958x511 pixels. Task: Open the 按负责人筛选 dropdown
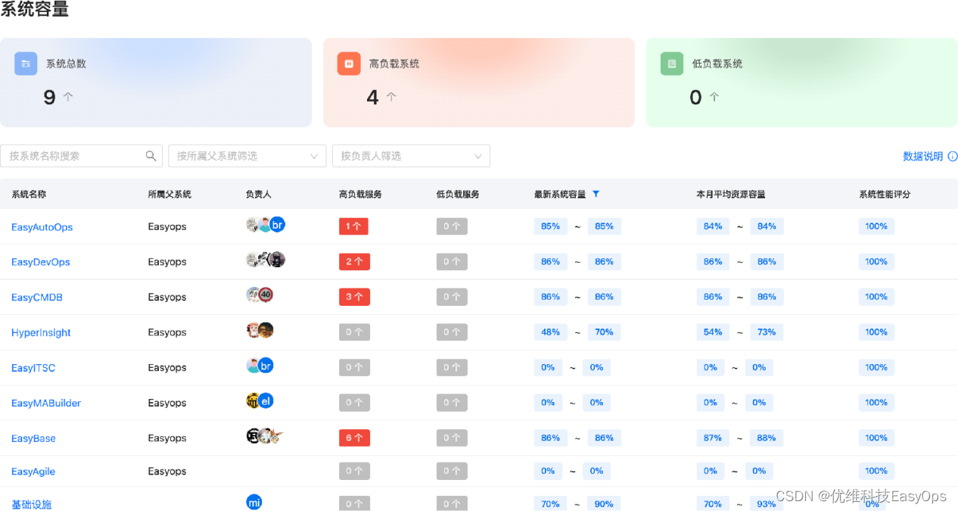(411, 155)
